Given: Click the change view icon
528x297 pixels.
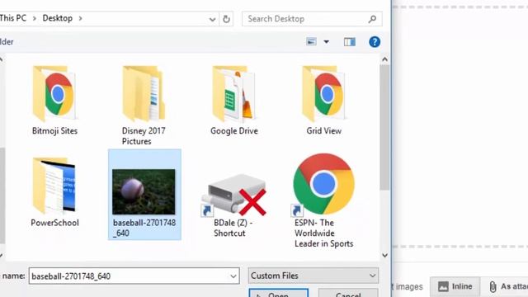Looking at the screenshot, I should 312,42.
